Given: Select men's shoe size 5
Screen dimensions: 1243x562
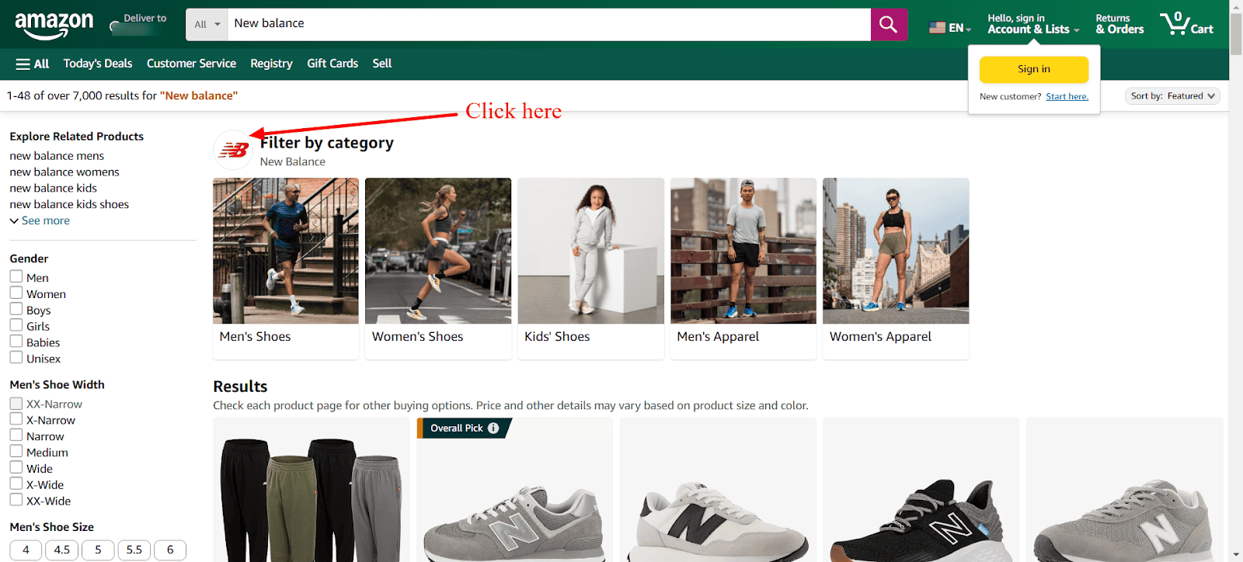Looking at the screenshot, I should tap(98, 550).
